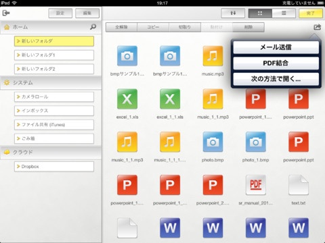325x243 pixels.
Task: Tap the 19:17 clock in status bar
Action: pyautogui.click(x=162, y=3)
